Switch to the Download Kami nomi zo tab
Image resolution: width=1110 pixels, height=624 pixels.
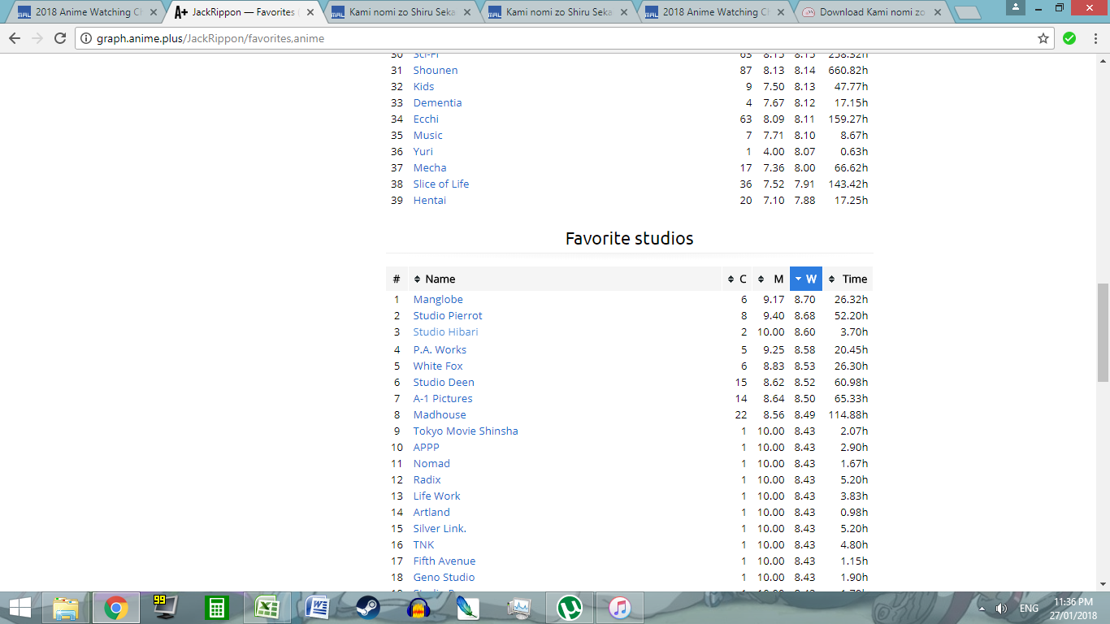[x=871, y=12]
